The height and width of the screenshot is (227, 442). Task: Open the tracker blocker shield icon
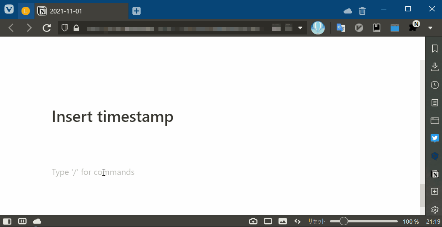[65, 28]
